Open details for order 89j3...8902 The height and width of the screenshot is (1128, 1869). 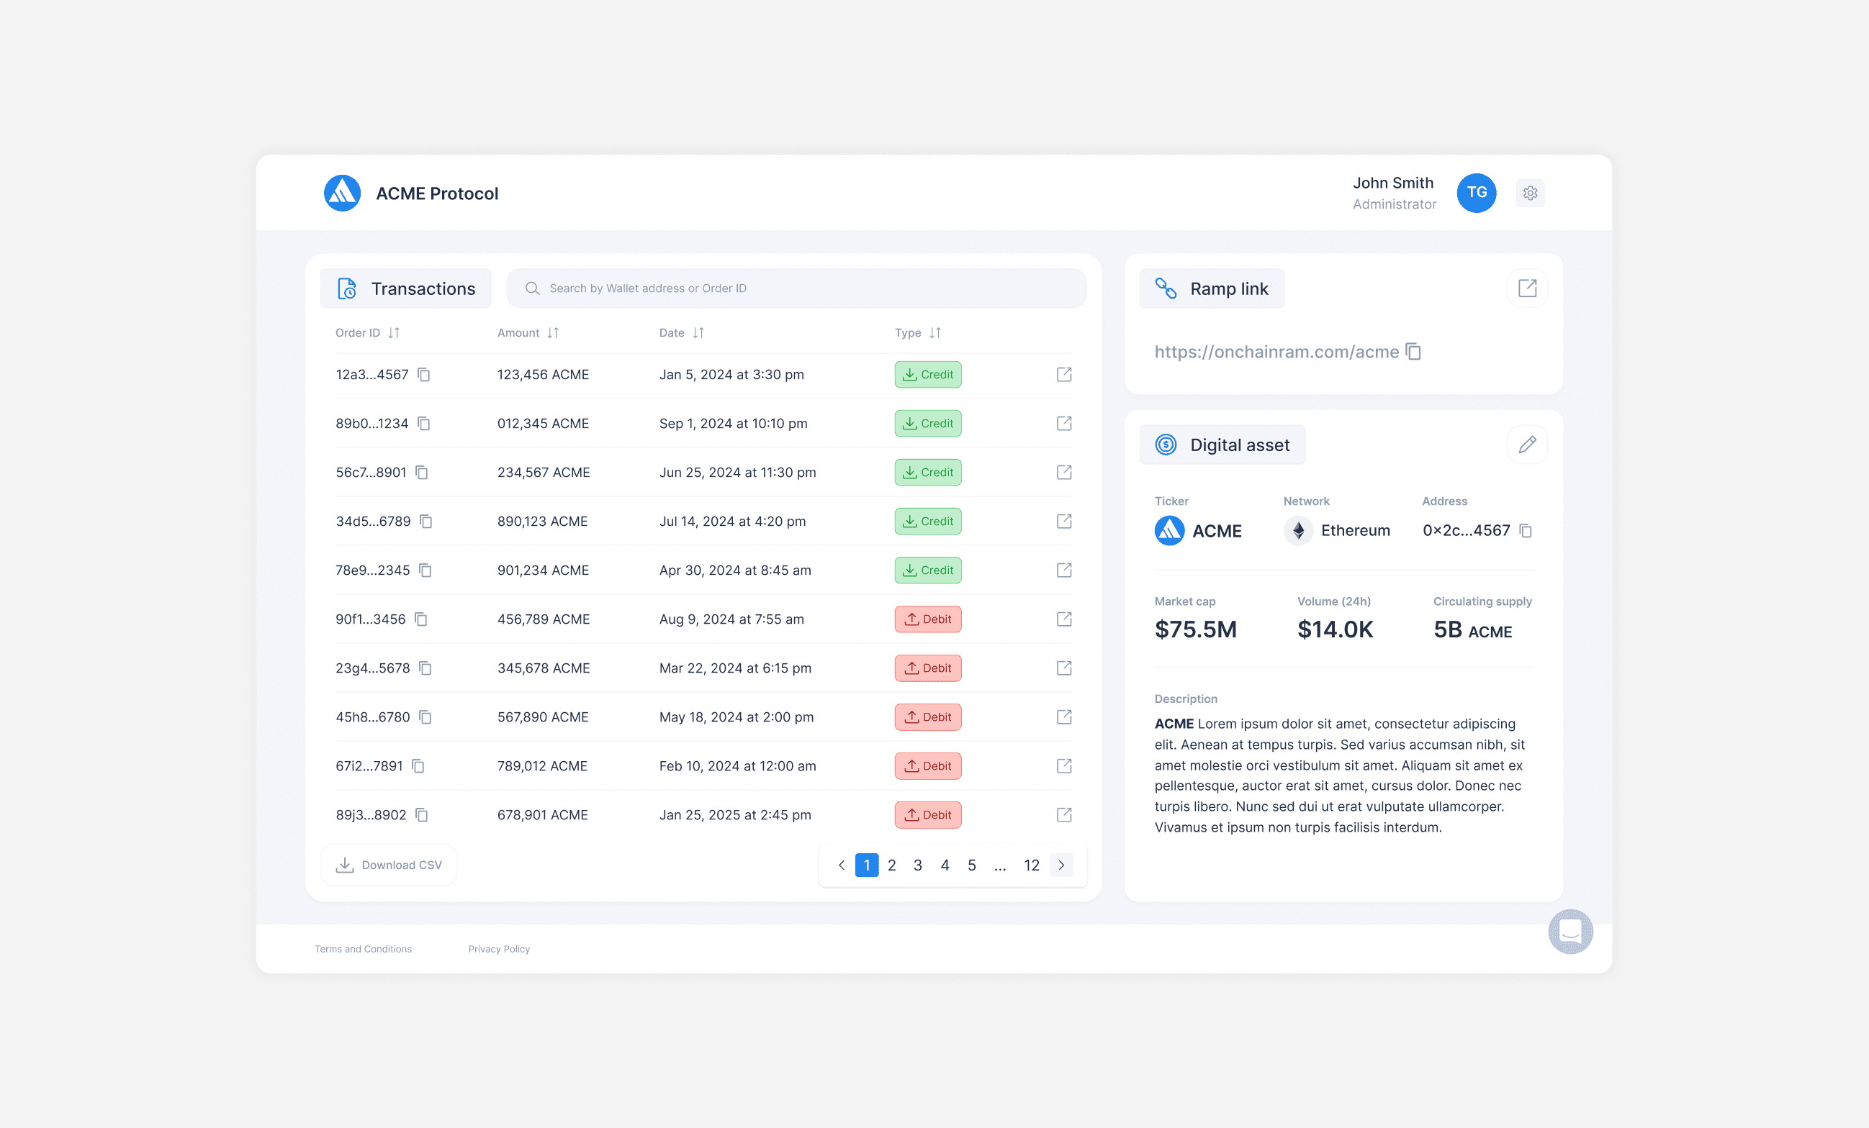click(x=1063, y=814)
